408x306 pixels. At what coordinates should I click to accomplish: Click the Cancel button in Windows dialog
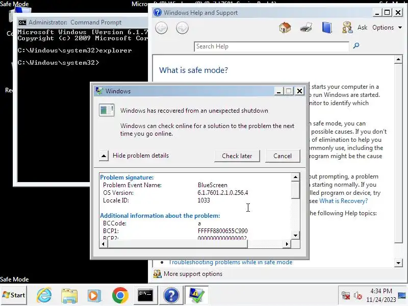(283, 156)
